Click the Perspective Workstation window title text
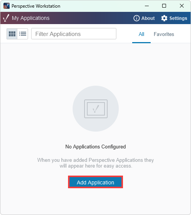 click(36, 6)
